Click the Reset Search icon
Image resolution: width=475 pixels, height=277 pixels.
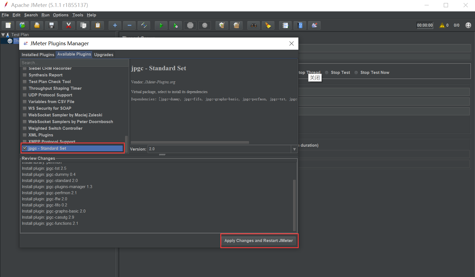268,25
